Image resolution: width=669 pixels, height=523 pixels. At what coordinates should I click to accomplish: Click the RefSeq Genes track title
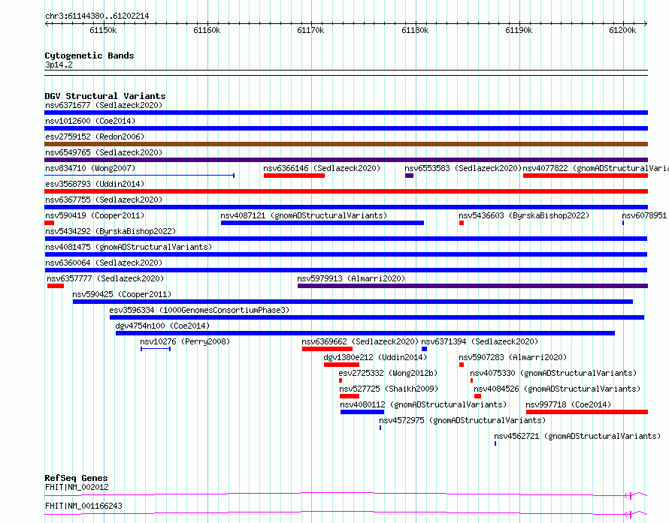(x=76, y=478)
